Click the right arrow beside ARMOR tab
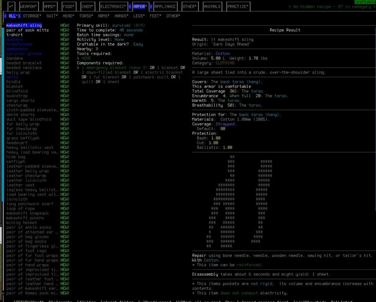The height and width of the screenshot is (302, 376). click(151, 6)
